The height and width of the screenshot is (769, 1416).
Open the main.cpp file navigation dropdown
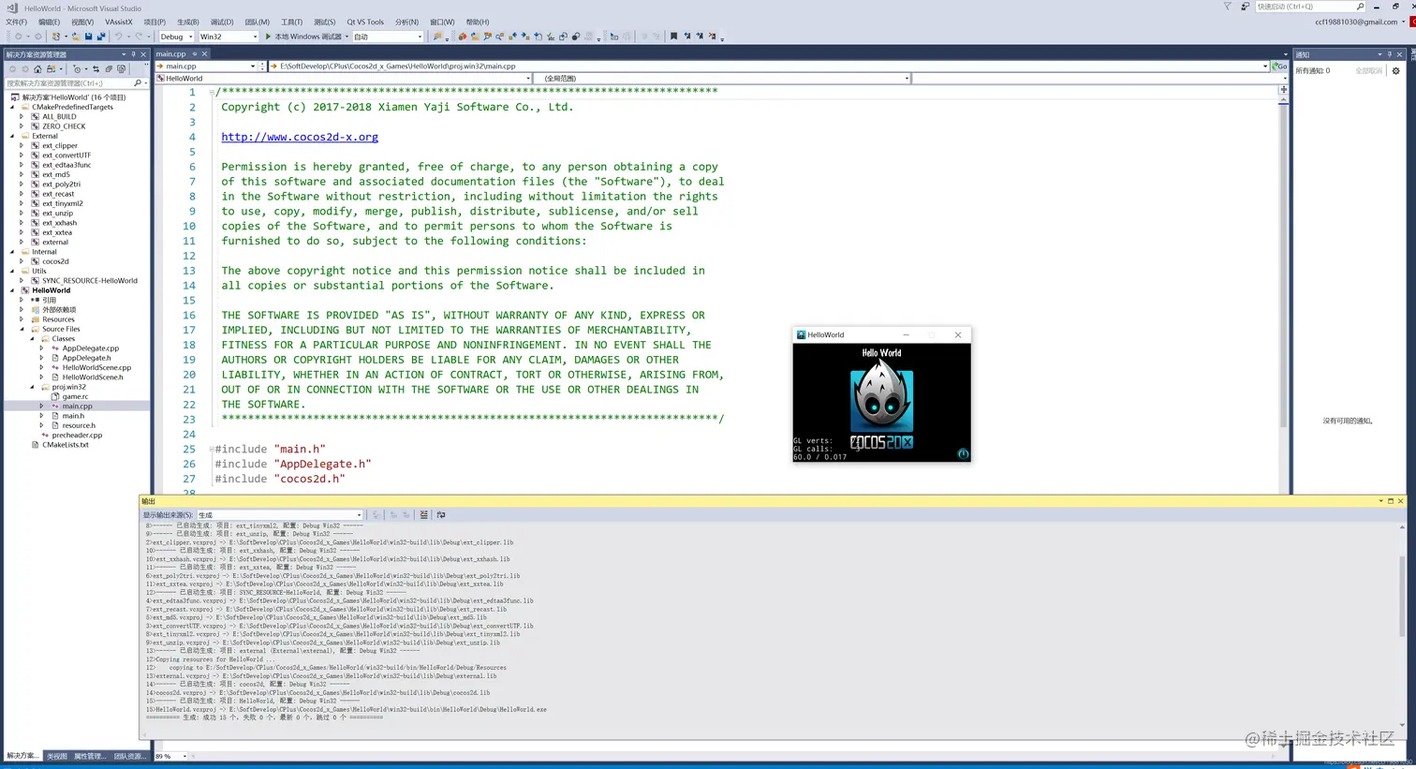[253, 67]
